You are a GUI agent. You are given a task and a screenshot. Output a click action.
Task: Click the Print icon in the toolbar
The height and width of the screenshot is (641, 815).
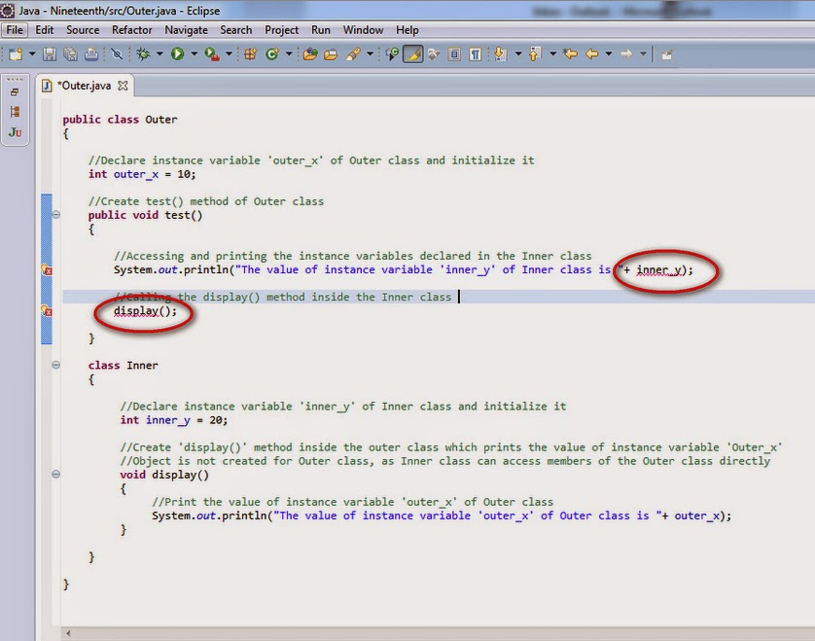tap(91, 54)
